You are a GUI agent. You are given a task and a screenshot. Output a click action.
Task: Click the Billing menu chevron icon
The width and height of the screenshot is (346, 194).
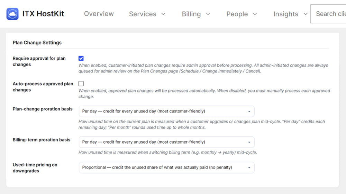(208, 14)
